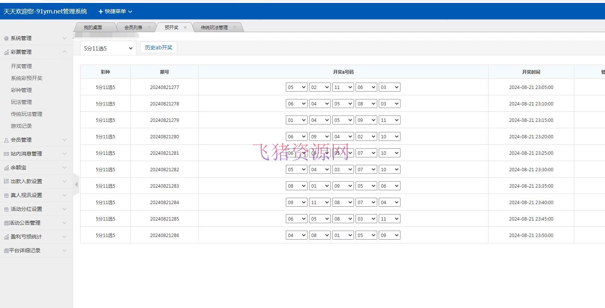Switch to the 传统玩法管理 tab

pyautogui.click(x=214, y=27)
